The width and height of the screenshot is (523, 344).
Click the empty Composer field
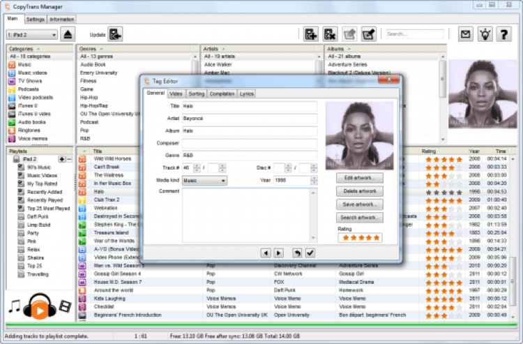tap(250, 143)
